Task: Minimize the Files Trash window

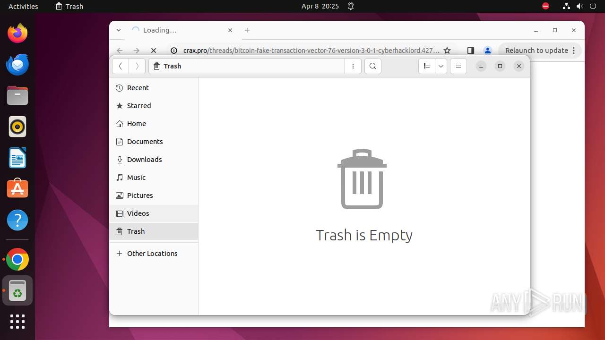Action: tap(481, 66)
